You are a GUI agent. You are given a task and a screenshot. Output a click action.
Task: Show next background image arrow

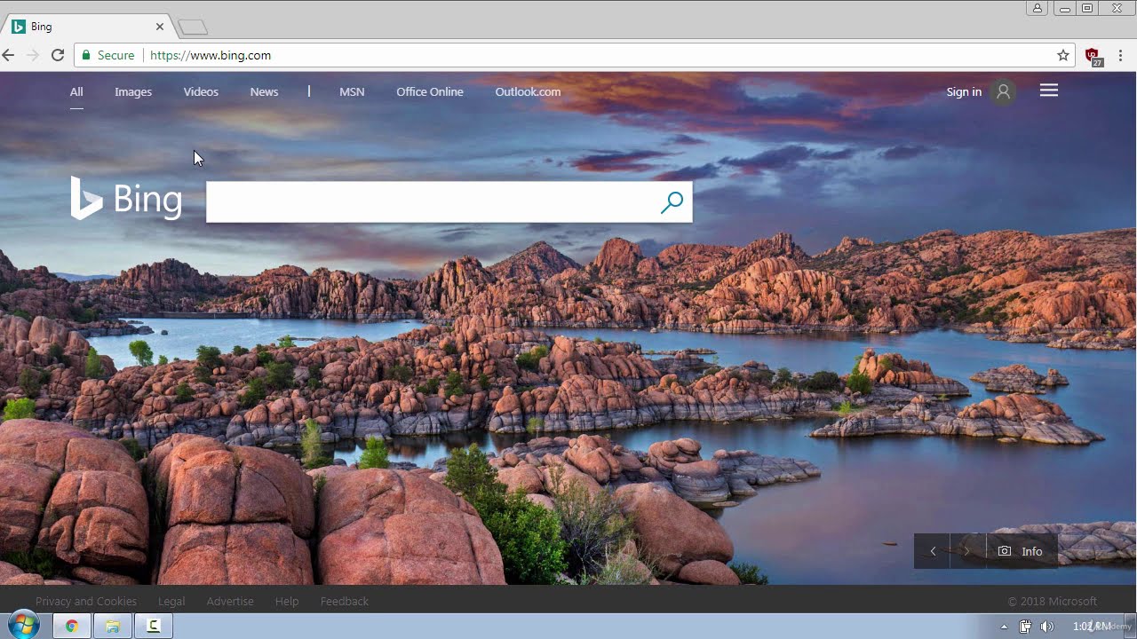pos(967,551)
